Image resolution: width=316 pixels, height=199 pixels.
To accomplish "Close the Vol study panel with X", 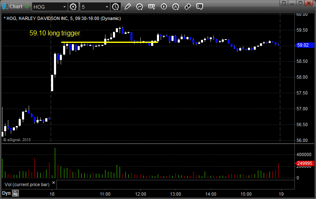I will coord(54,183).
